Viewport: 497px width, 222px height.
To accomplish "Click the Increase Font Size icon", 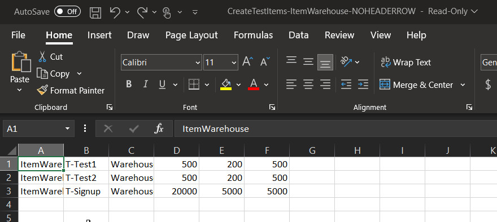I will pyautogui.click(x=247, y=61).
